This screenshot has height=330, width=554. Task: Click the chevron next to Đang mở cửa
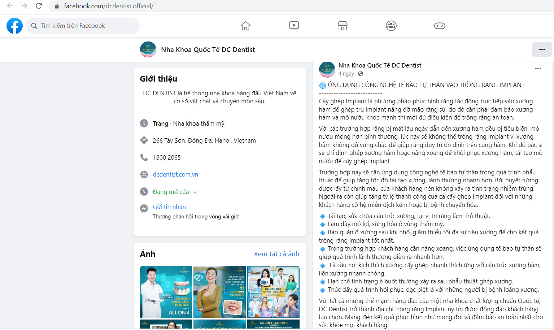point(195,192)
